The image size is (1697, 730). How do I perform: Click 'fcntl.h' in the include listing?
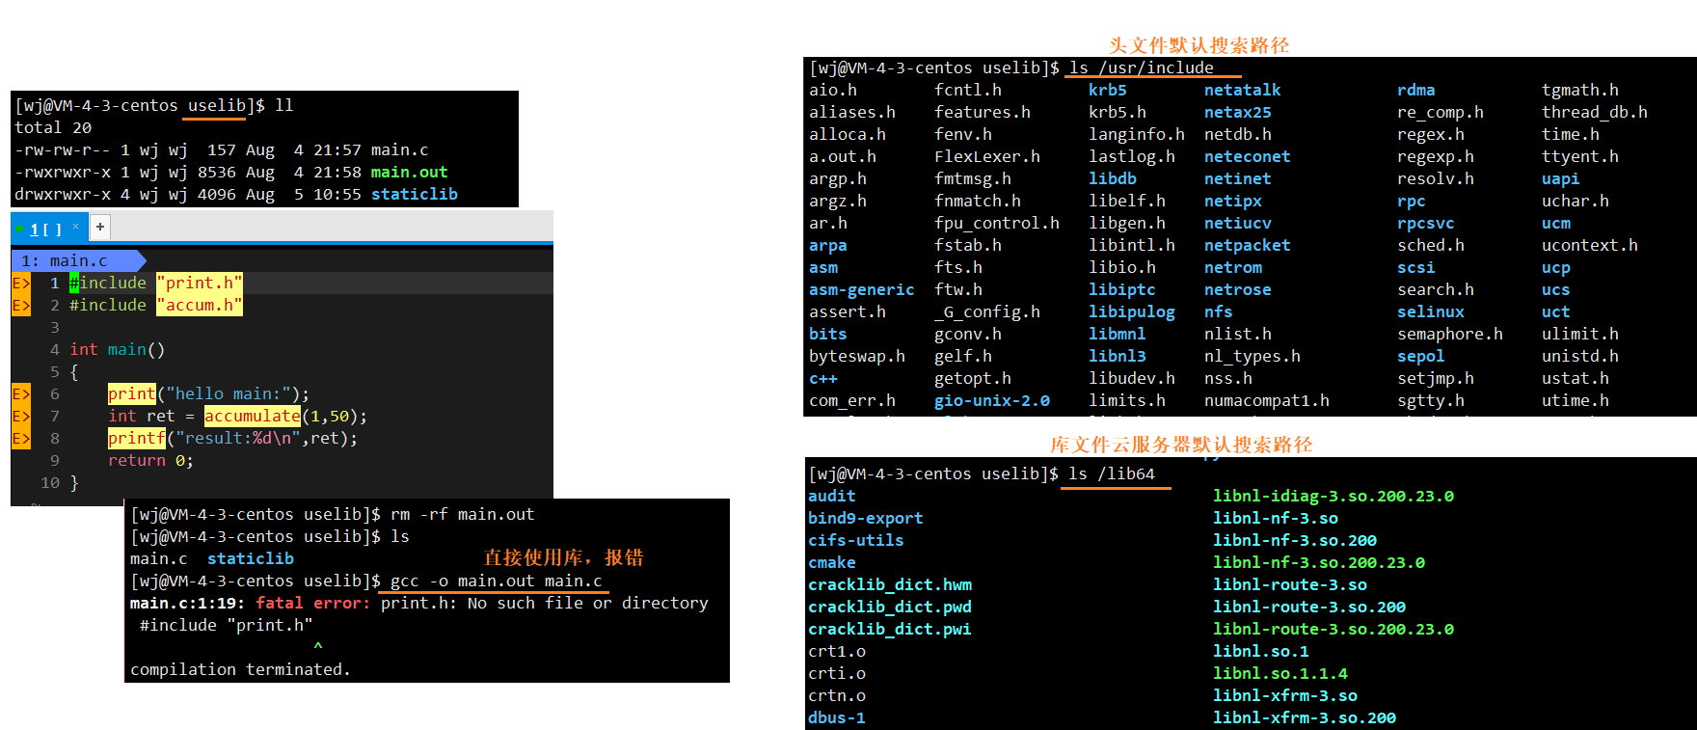click(x=968, y=90)
